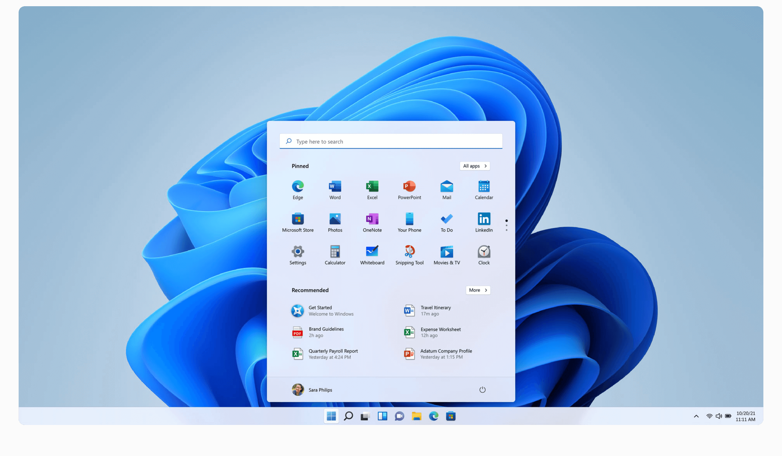Click More in Recommended section
This screenshot has width=782, height=456.
pyautogui.click(x=477, y=290)
